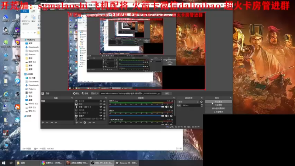Image resolution: width=295 pixels, height=166 pixels.
Task: Select the scene entry in the Scenes list
Action: point(57,101)
